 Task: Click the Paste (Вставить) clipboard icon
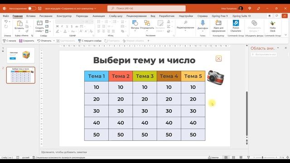(x=19, y=23)
